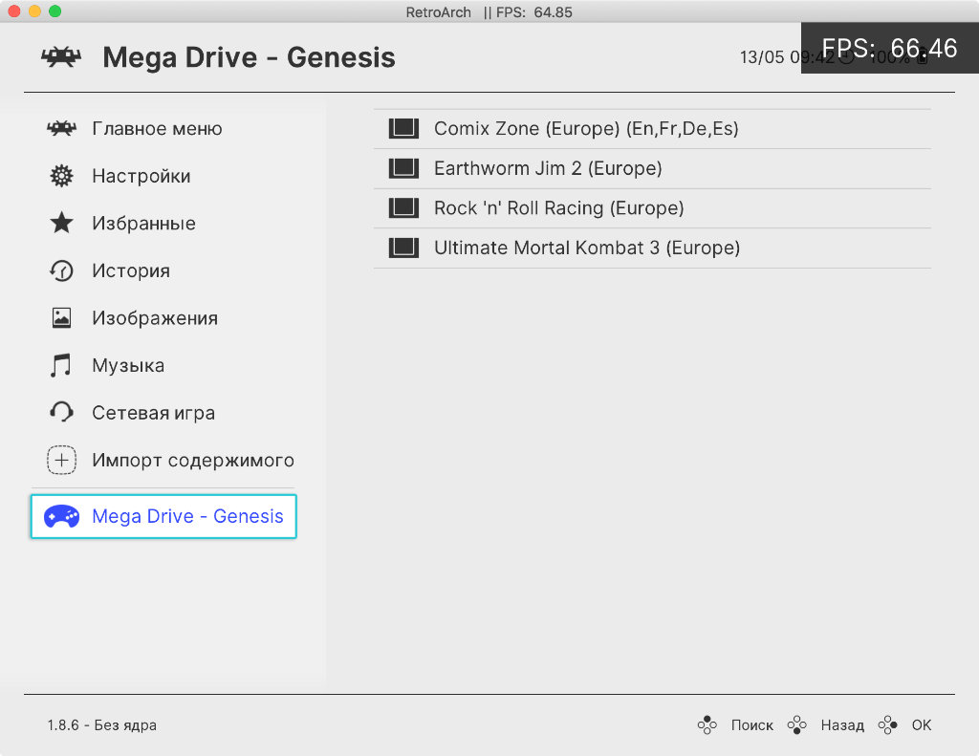Select the Netplay headset icon
Viewport: 979px width, 756px height.
pos(61,413)
